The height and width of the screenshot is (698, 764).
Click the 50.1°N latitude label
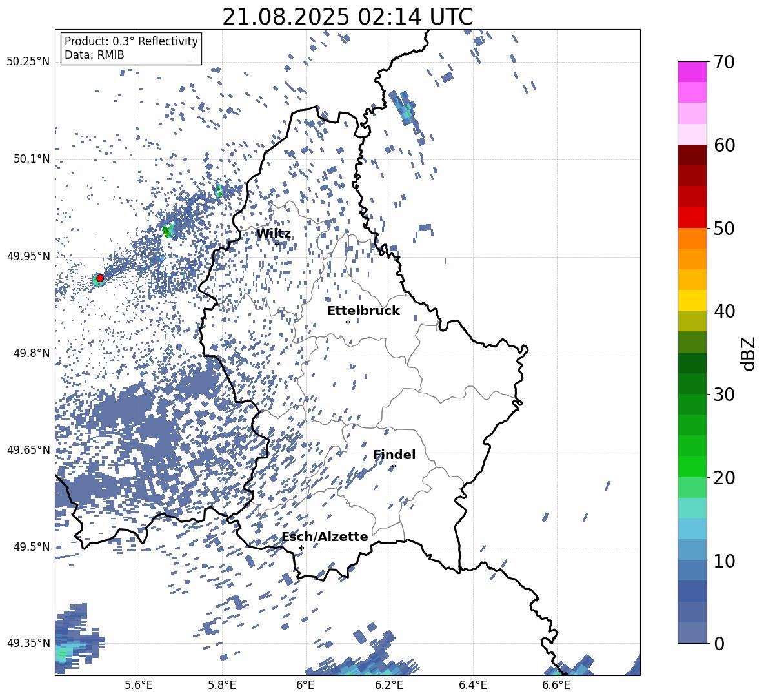click(x=32, y=159)
